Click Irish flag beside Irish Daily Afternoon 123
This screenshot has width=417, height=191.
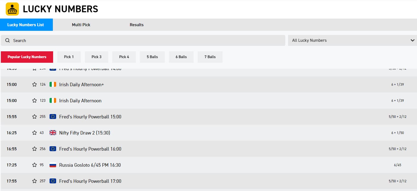click(x=53, y=101)
